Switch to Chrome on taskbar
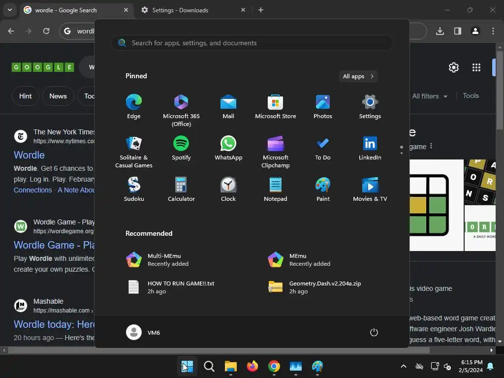Screen dimensions: 504x378 (274, 366)
